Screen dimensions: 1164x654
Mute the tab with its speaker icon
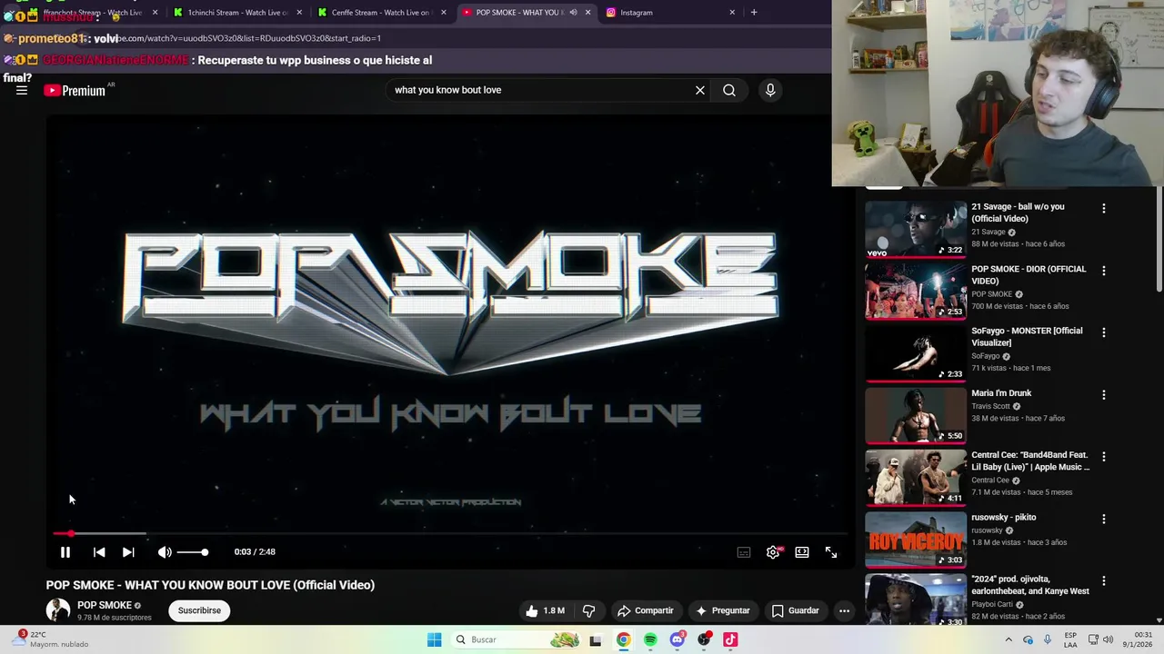(573, 13)
